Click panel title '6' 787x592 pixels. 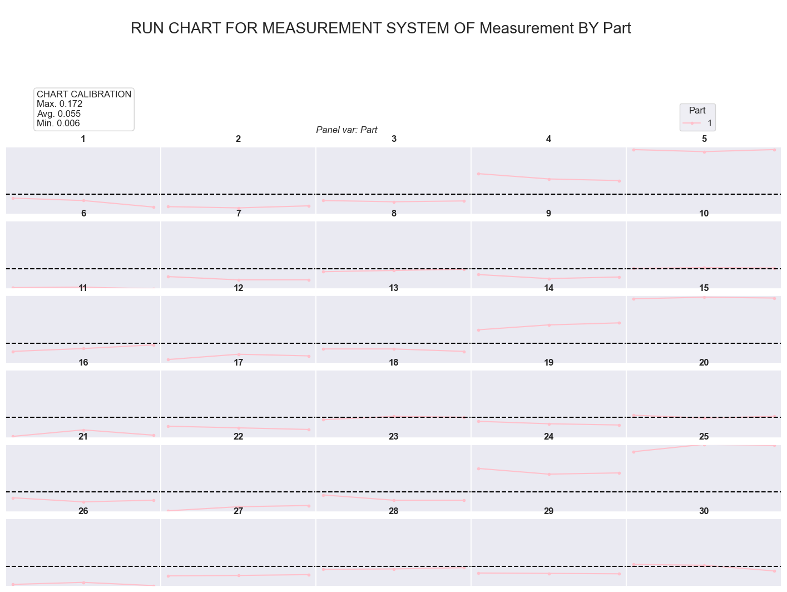tap(83, 214)
